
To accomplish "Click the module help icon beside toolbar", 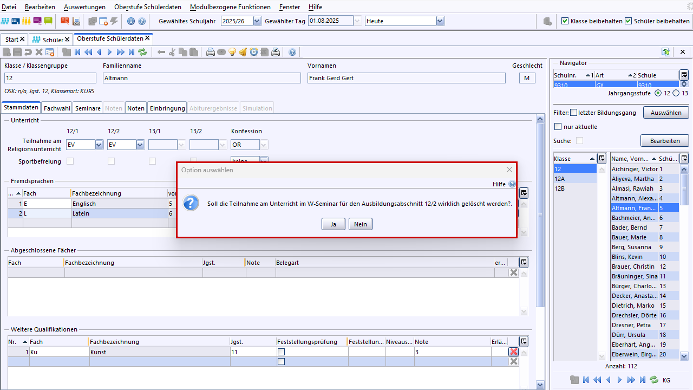I will point(292,52).
